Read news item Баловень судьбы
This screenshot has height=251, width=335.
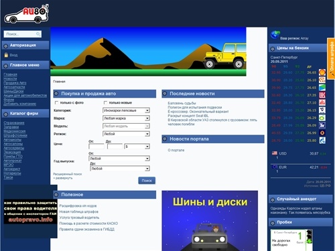(x=182, y=103)
